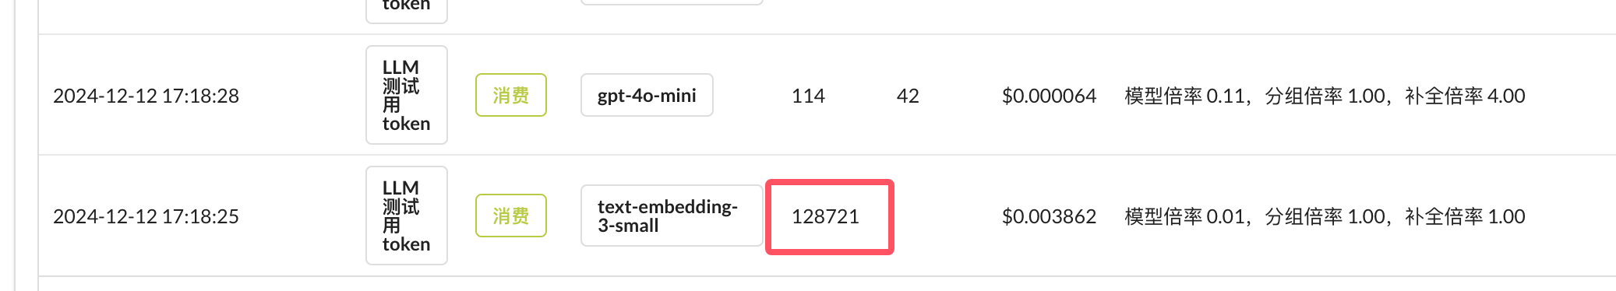
Task: Click the gpt-4o-mini model tag
Action: [647, 95]
